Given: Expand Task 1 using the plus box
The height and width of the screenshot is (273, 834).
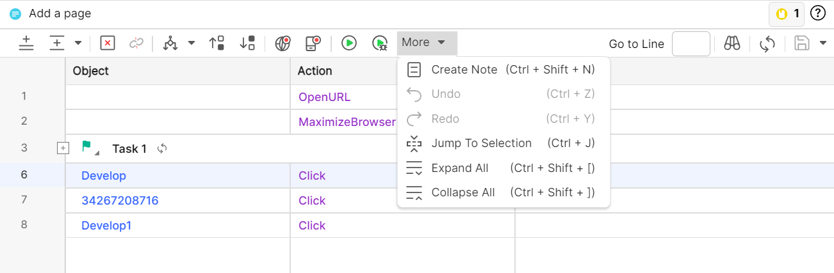Looking at the screenshot, I should 63,148.
